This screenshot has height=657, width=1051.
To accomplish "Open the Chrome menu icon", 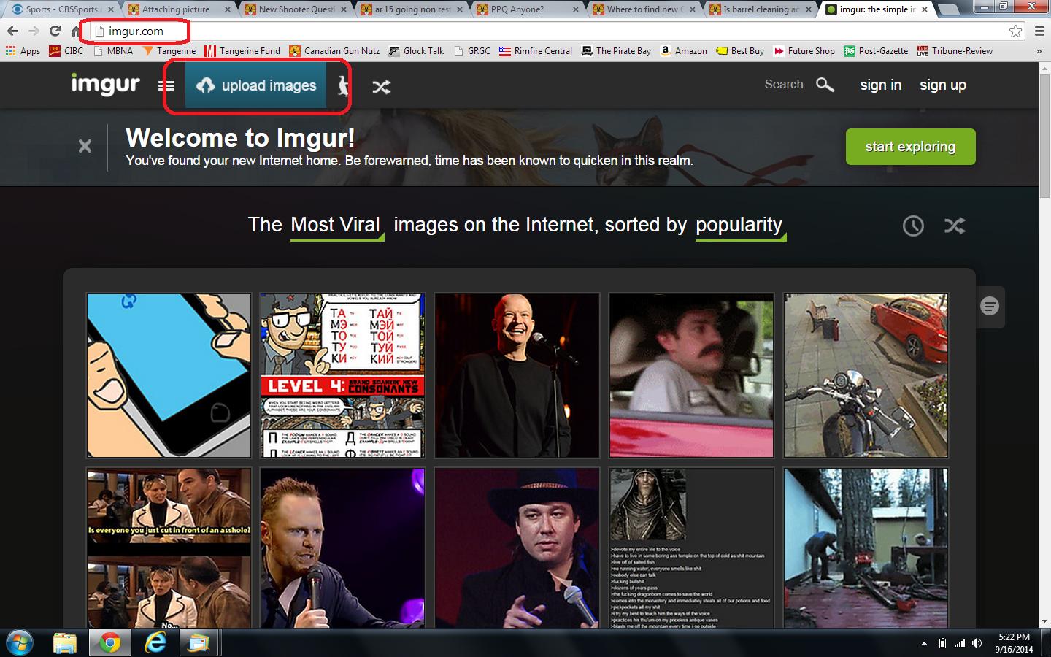I will [1039, 31].
